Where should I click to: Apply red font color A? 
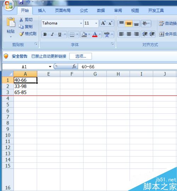[x=95, y=34]
